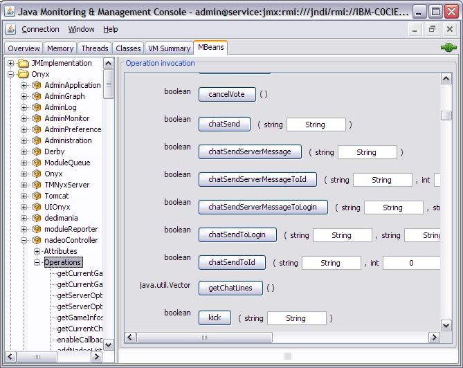This screenshot has width=463, height=368.
Task: Switch to the Memory tab
Action: pyautogui.click(x=60, y=48)
